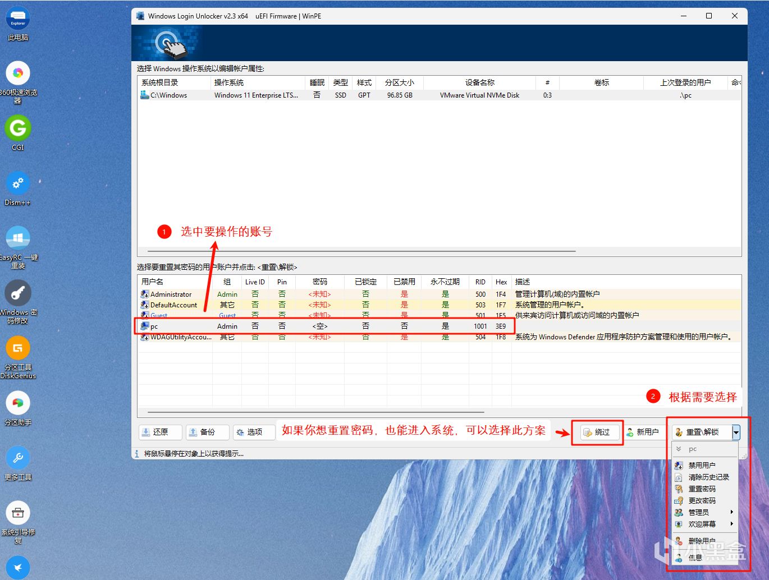Click the 'VMware Virtual NVMe Disk' device name
This screenshot has height=580, width=769.
(x=479, y=95)
